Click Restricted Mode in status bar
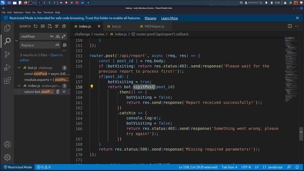The height and width of the screenshot is (171, 304). pos(18,167)
